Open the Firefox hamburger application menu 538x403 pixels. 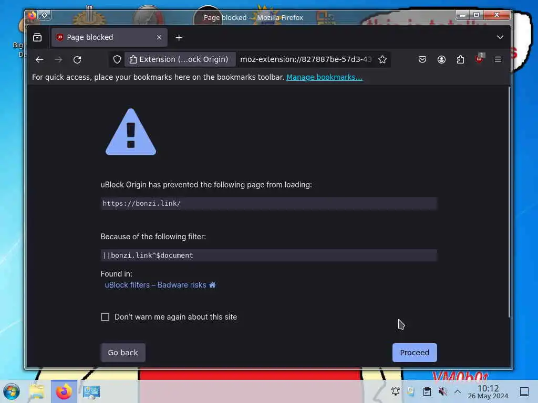(498, 59)
